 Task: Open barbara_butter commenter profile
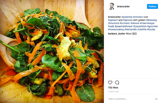click(x=116, y=34)
